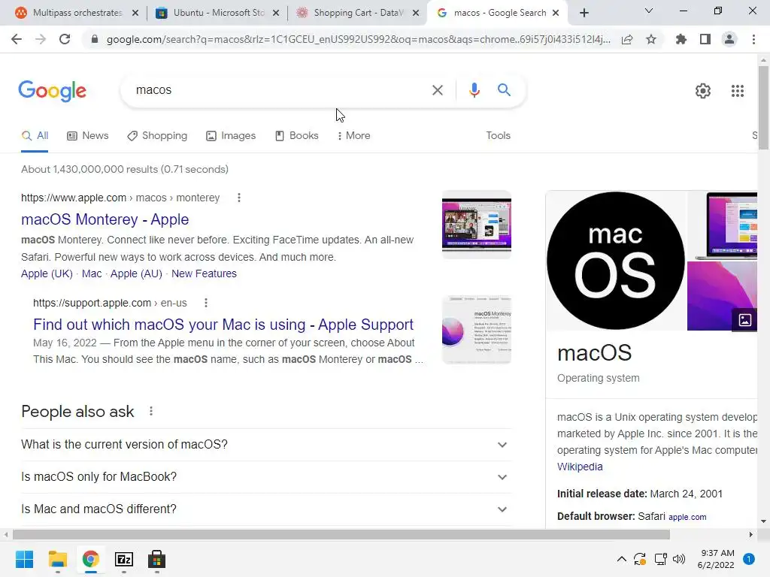
Task: Expand "What is the current version of macOS?"
Action: (x=267, y=445)
